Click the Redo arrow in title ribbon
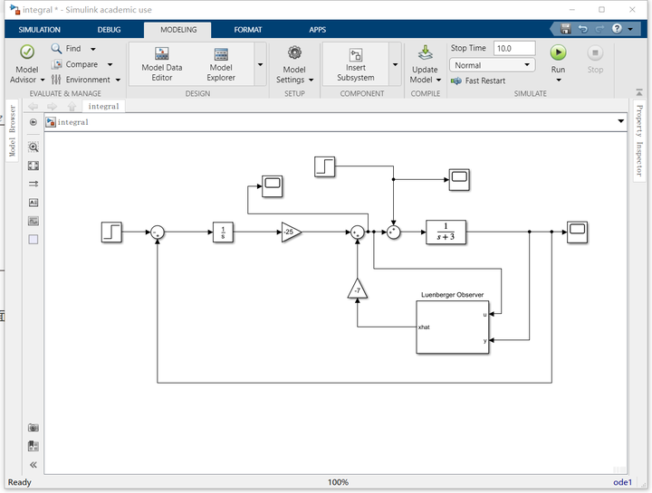 [x=599, y=29]
